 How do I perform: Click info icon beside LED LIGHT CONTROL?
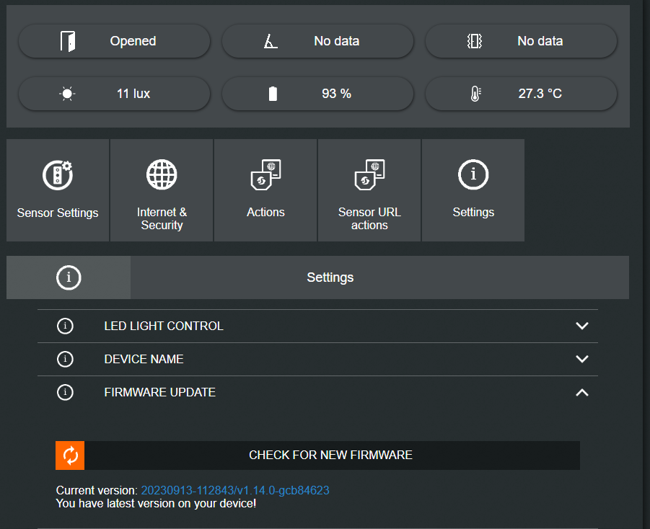pos(65,326)
